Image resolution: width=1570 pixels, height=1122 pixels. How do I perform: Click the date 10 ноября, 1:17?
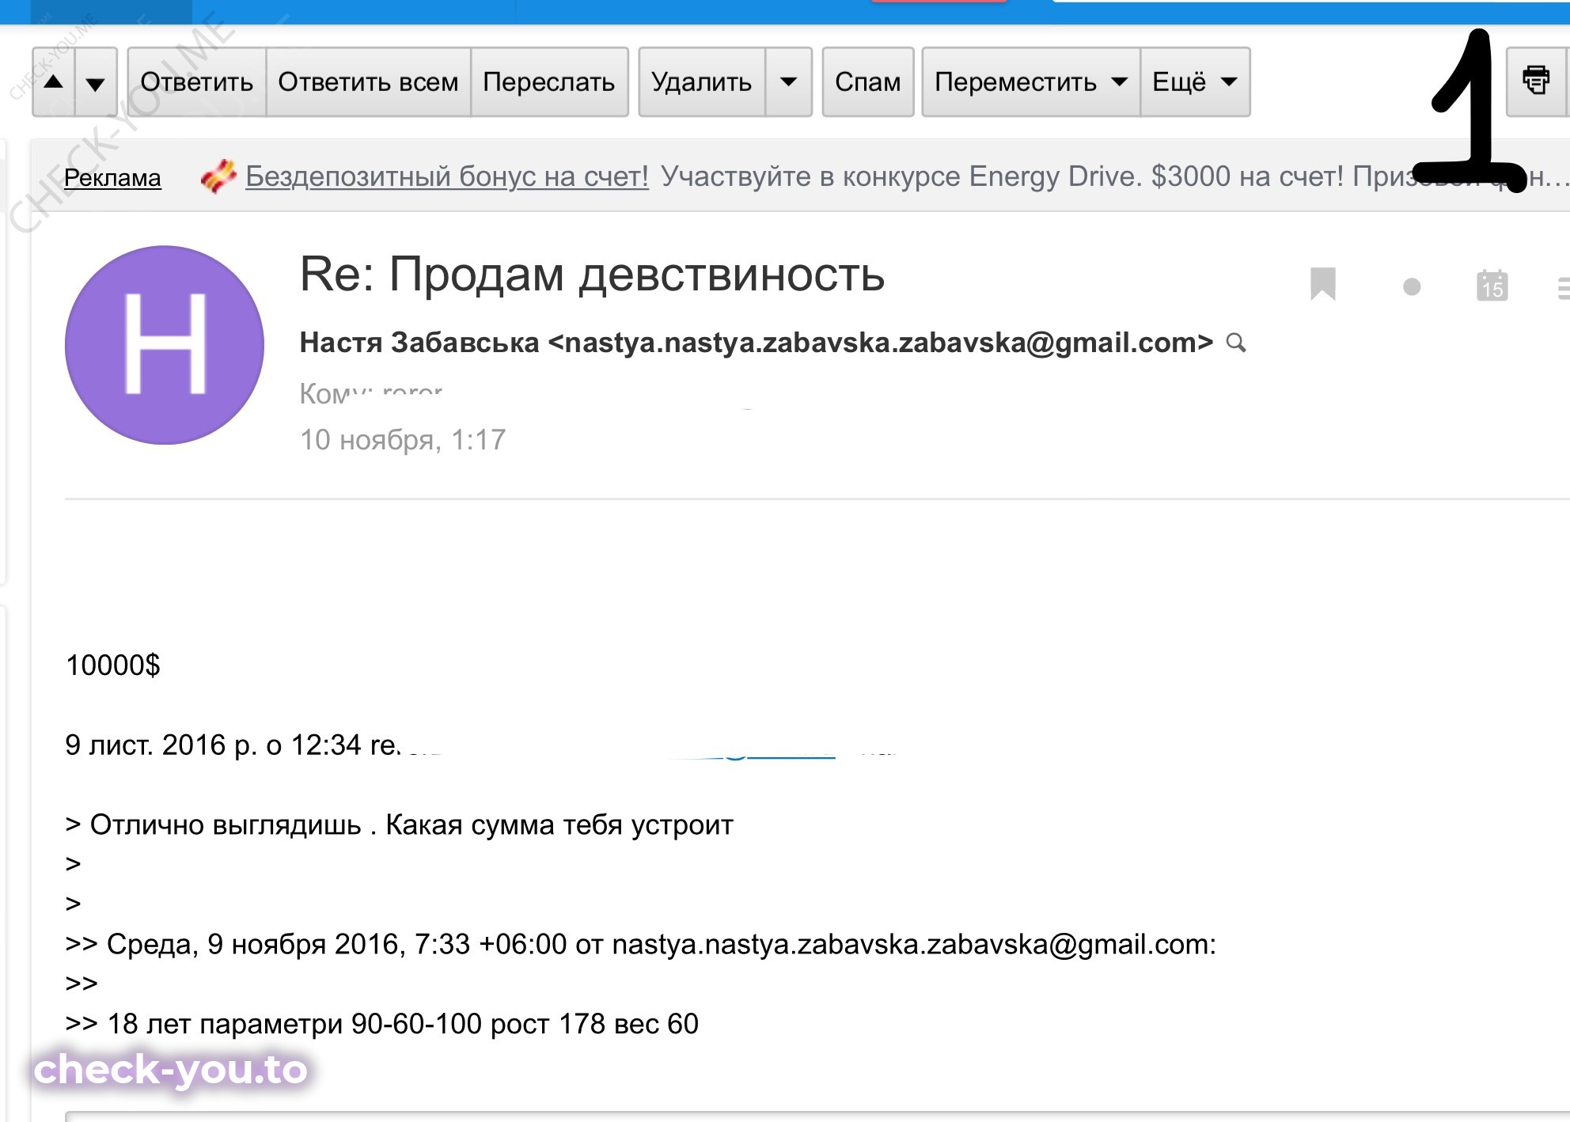click(403, 440)
